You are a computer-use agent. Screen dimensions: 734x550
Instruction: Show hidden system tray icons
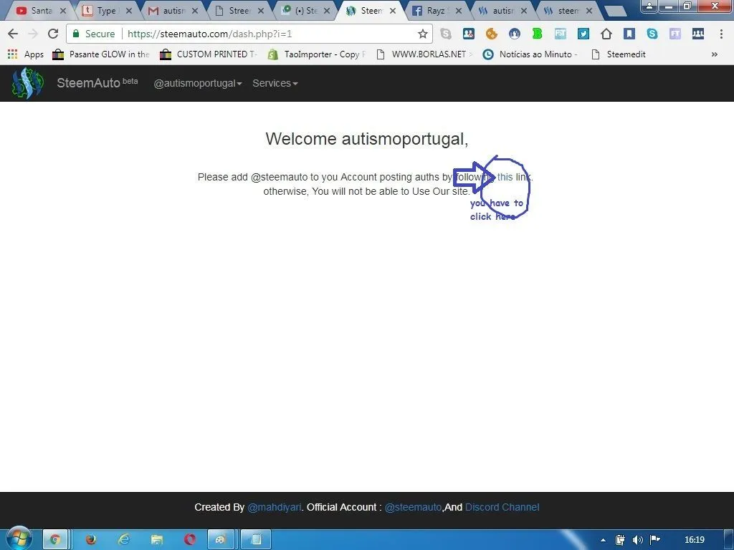(x=604, y=540)
